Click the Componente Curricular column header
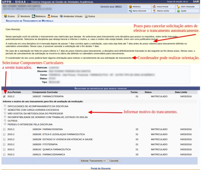This screenshot has height=170, width=201. tap(45, 92)
